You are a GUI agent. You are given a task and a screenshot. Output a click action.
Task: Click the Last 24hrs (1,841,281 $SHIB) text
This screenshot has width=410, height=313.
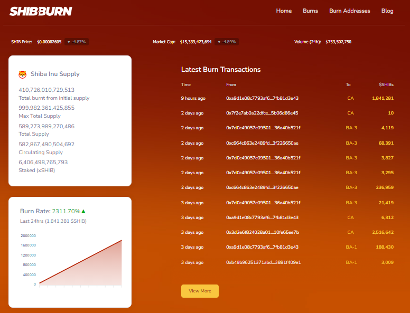[x=53, y=221]
